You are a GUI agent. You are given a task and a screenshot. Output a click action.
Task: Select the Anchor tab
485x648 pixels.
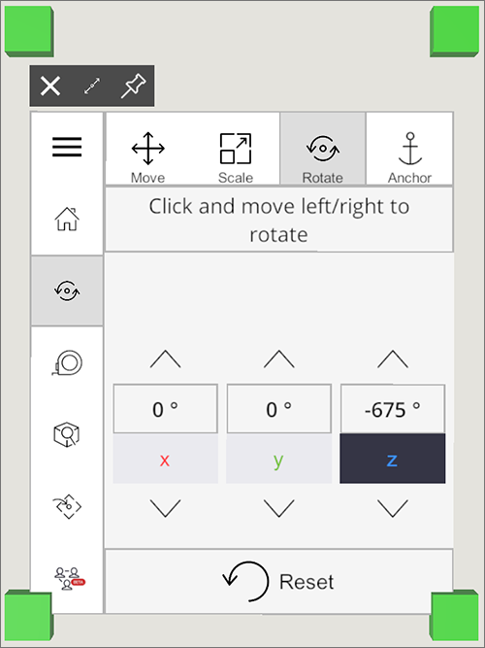pyautogui.click(x=409, y=149)
